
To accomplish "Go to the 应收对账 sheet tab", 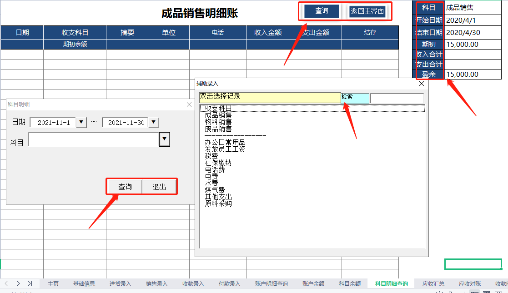I will tap(470, 284).
